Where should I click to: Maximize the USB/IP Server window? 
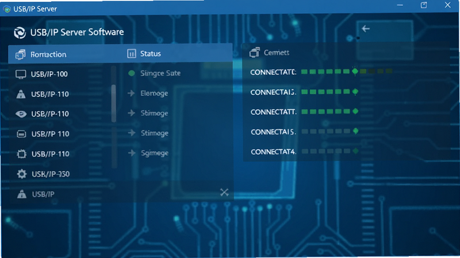(x=424, y=5)
